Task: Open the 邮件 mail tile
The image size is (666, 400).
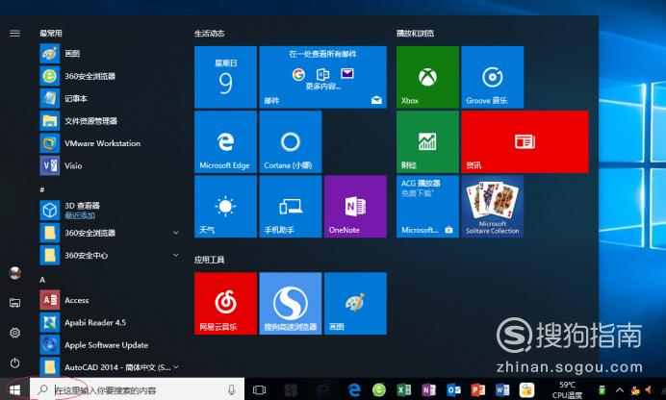Action: click(x=322, y=77)
